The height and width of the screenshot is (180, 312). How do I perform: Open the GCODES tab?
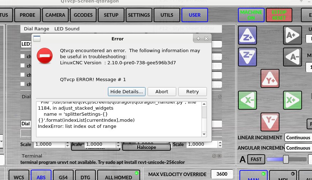pos(83,15)
